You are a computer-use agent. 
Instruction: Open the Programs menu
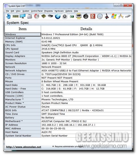[x=48, y=11]
